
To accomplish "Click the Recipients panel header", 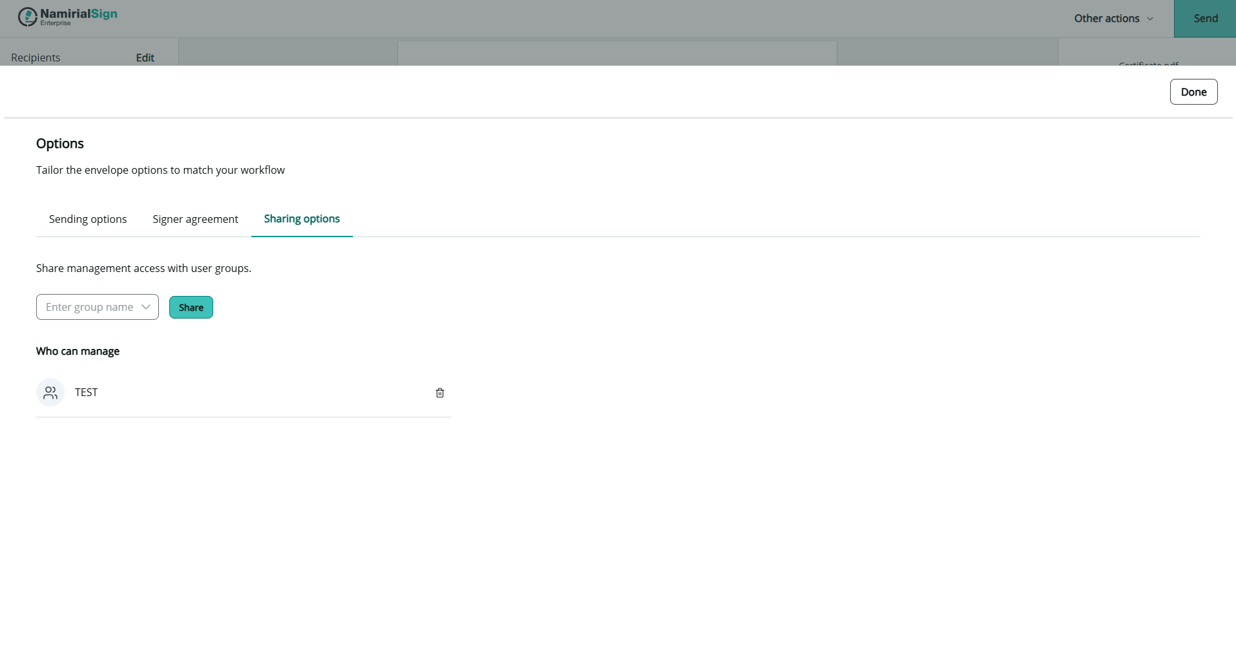I will pos(36,58).
